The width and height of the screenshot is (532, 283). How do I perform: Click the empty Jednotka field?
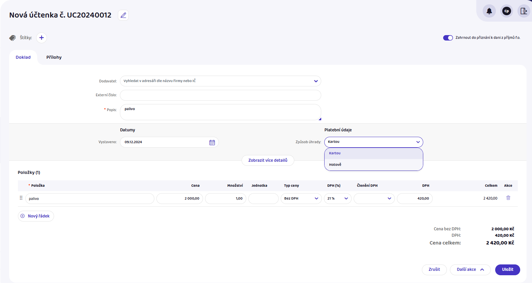(263, 199)
